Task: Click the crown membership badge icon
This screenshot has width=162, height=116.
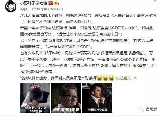Action: point(56,3)
